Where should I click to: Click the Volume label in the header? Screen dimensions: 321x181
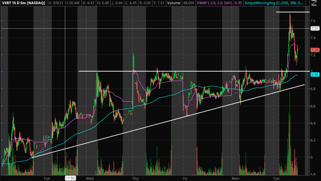pos(174,3)
